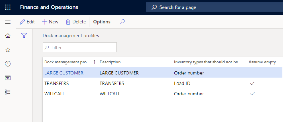Screen dimensions: 283x122
Task: Click Delete in the action pane
Action: [76, 22]
